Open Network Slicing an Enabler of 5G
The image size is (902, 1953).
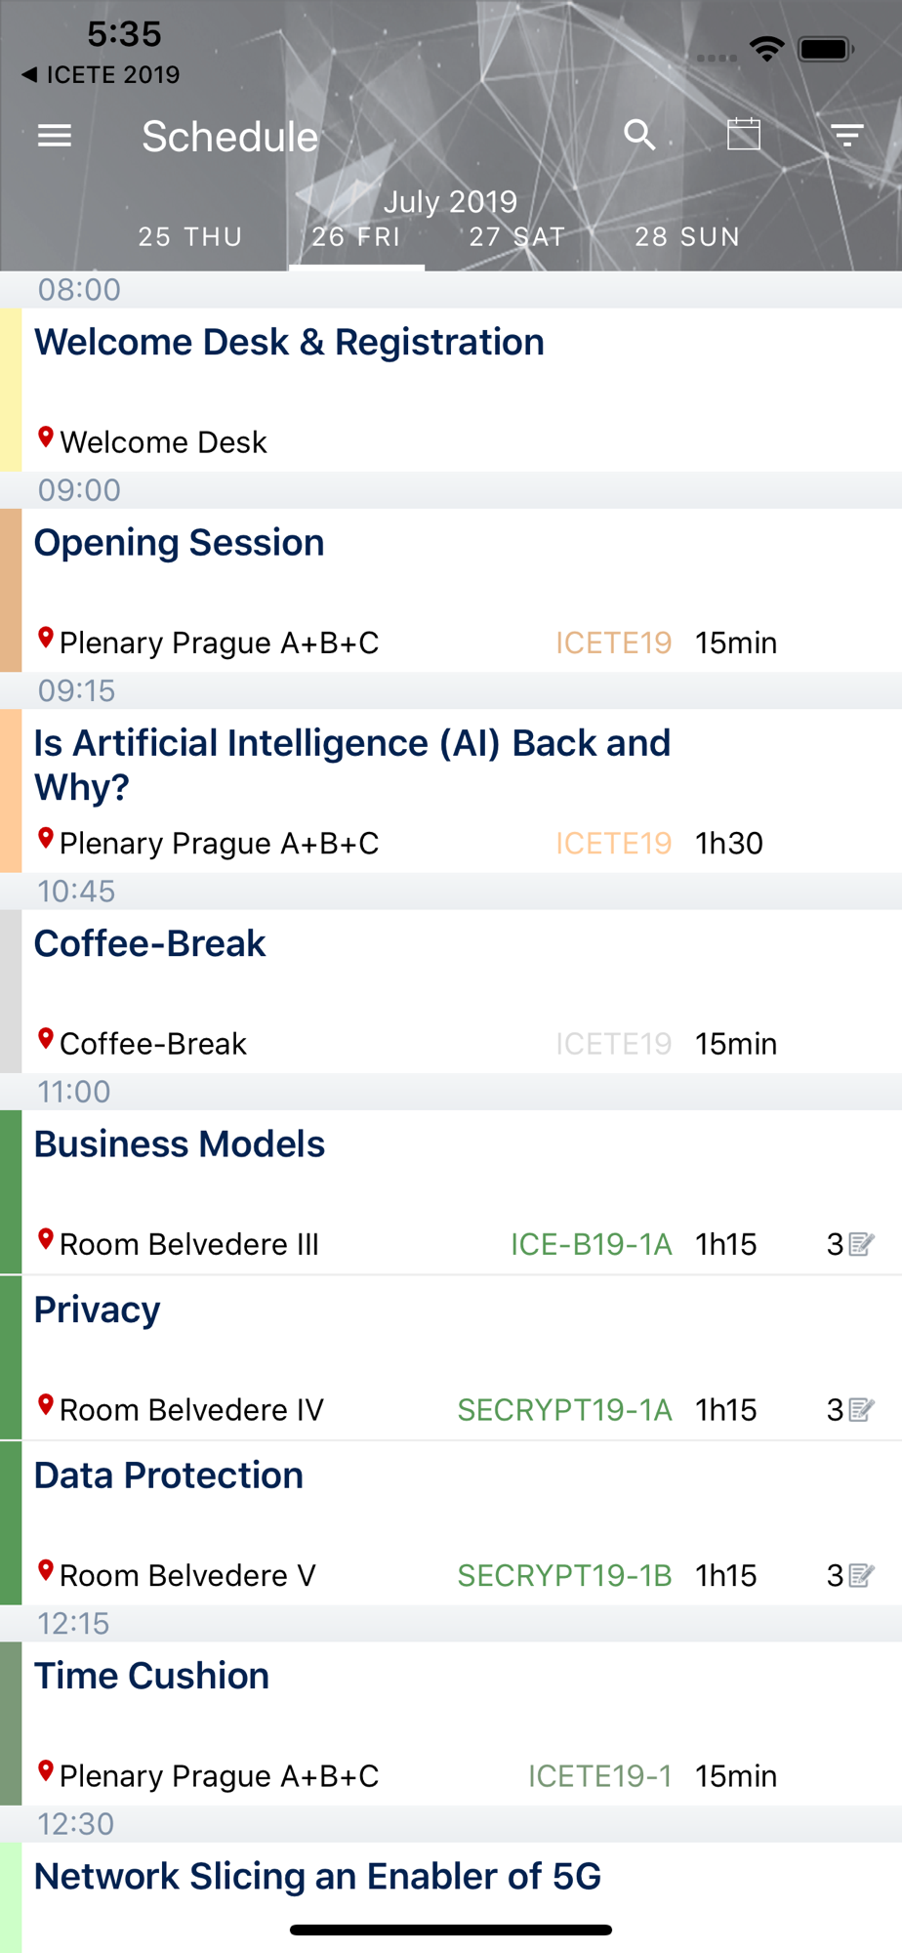coord(317,1877)
